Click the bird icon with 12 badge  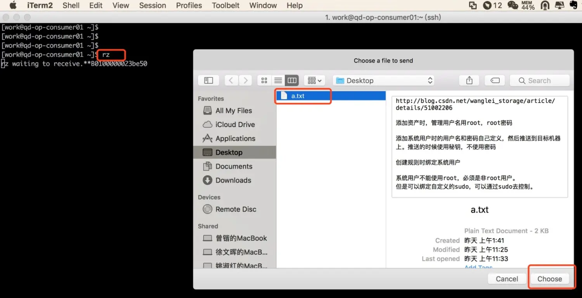[492, 5]
